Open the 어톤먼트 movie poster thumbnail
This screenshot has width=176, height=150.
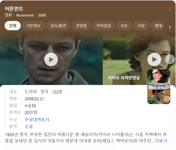tap(159, 87)
